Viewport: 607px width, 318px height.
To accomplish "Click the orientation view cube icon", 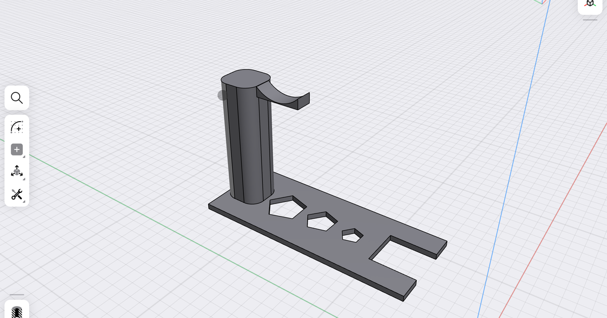I will [590, 4].
